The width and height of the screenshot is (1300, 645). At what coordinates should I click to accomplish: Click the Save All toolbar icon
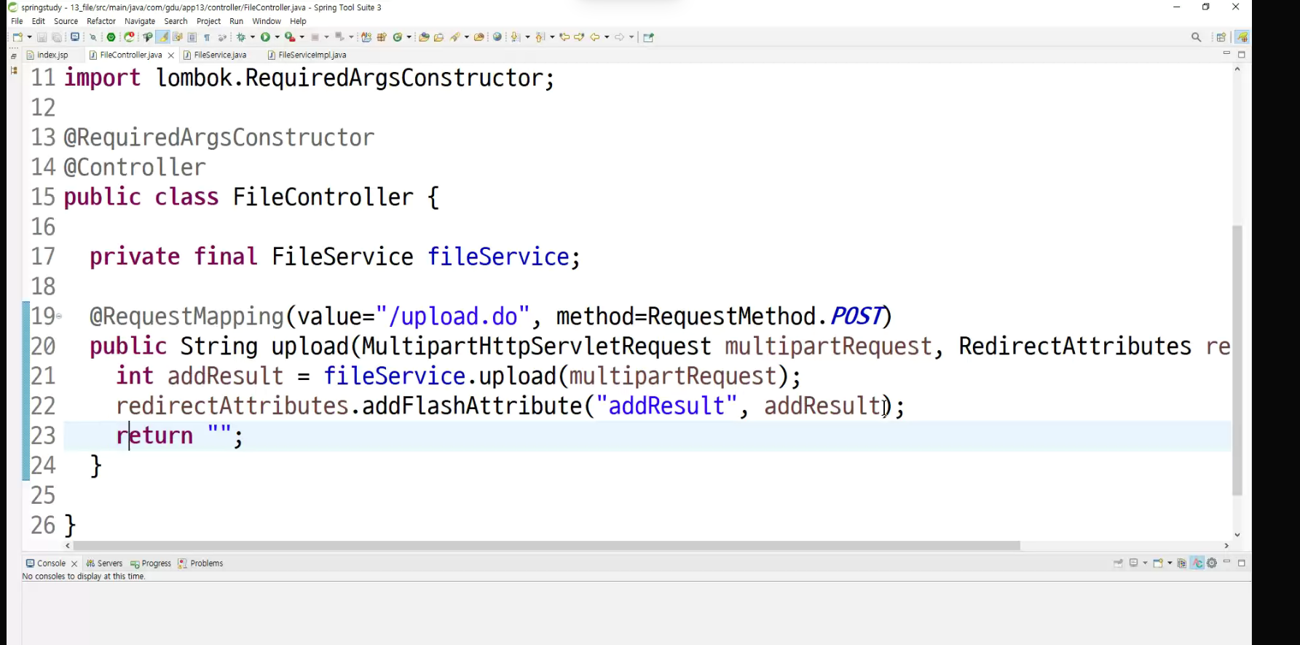pyautogui.click(x=57, y=37)
